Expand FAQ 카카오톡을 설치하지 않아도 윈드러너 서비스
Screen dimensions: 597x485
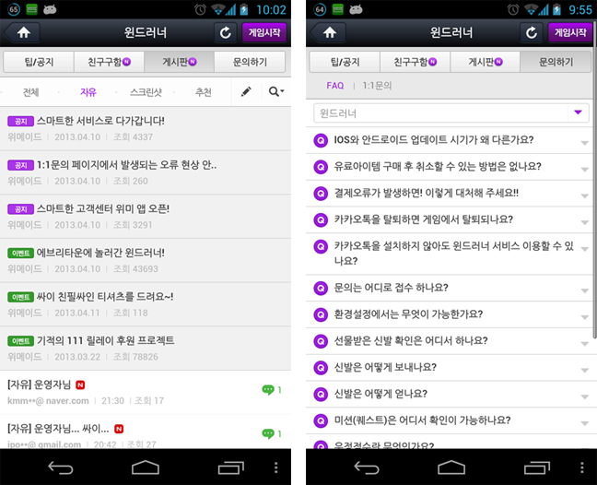click(450, 254)
